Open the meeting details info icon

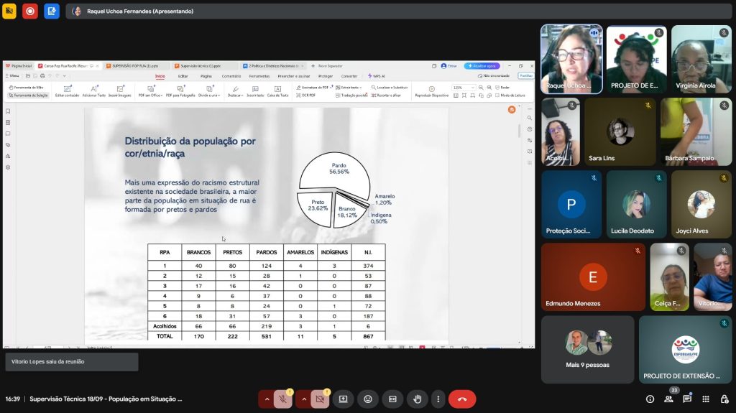tap(650, 399)
